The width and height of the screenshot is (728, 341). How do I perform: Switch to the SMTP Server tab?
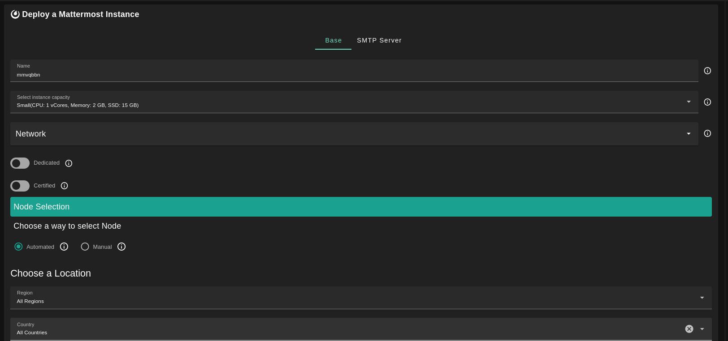[379, 40]
